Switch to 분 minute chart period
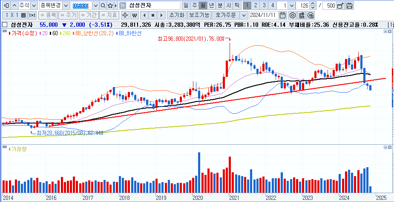Viewport: 394px width, 202px height. (220, 5)
